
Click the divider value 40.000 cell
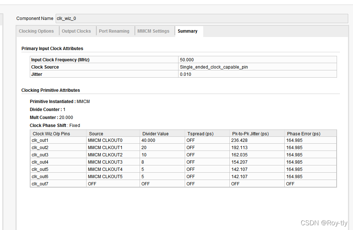coord(162,140)
